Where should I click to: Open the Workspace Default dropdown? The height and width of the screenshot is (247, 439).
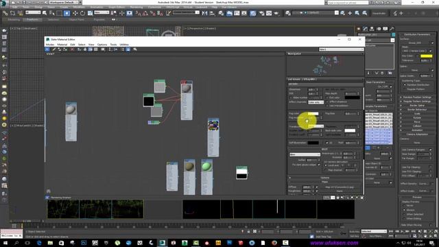tap(64, 2)
